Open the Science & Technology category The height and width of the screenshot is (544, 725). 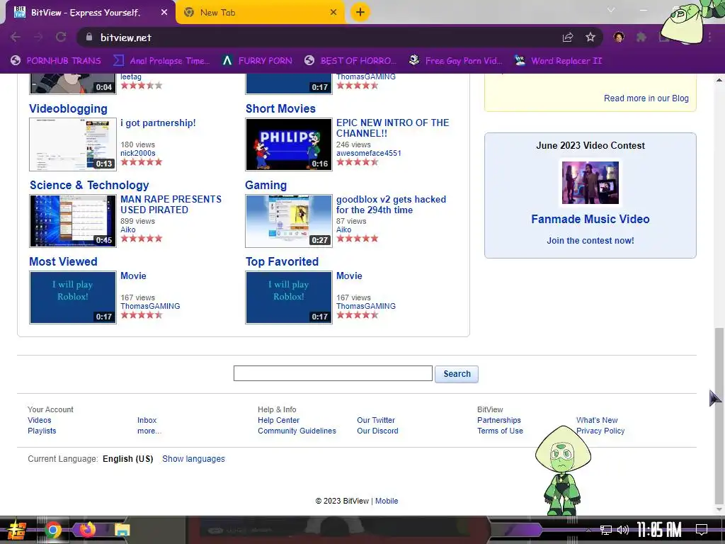(x=89, y=185)
